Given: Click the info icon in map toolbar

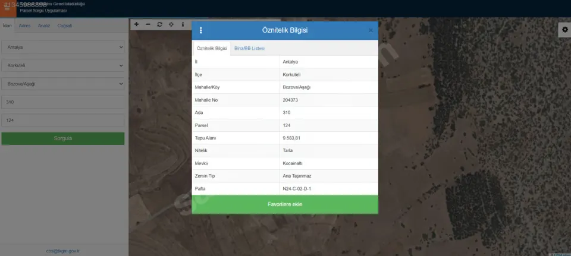Looking at the screenshot, I should point(183,24).
